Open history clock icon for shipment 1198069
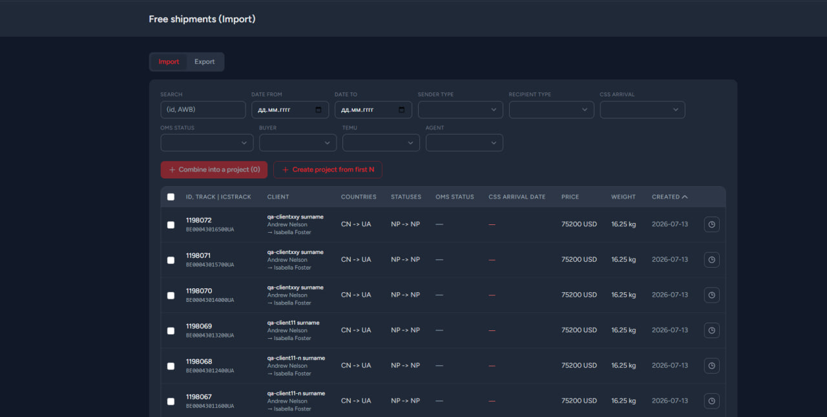 (711, 330)
